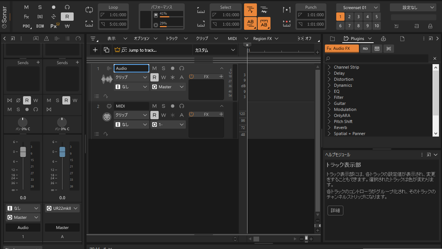Image resolution: width=442 pixels, height=249 pixels.
Task: Freeze the Audio track with the snowflake icon
Action: tap(173, 77)
